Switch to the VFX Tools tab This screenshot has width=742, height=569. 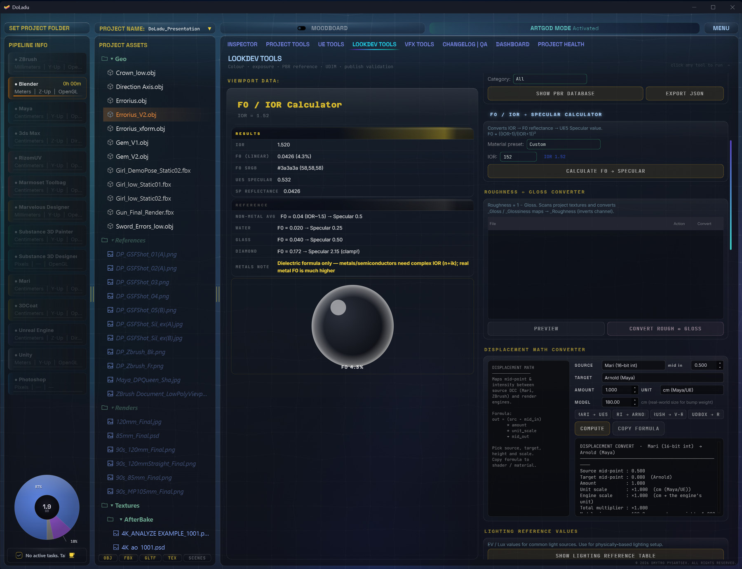pos(419,44)
